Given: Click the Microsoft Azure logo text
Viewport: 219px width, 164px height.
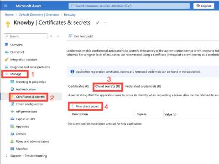Looking at the screenshot, I should (x=29, y=6).
